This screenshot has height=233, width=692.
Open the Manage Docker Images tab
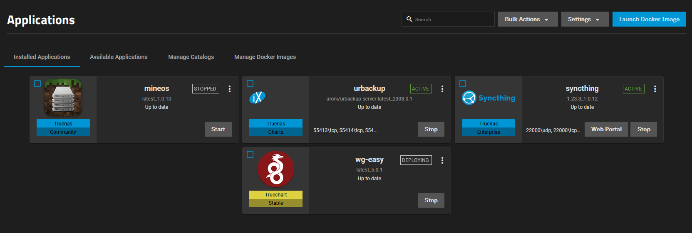265,57
